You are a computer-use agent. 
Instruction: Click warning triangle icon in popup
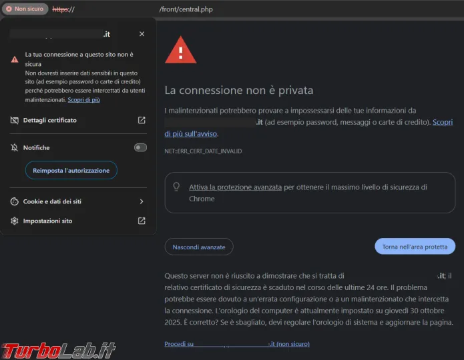pos(15,59)
